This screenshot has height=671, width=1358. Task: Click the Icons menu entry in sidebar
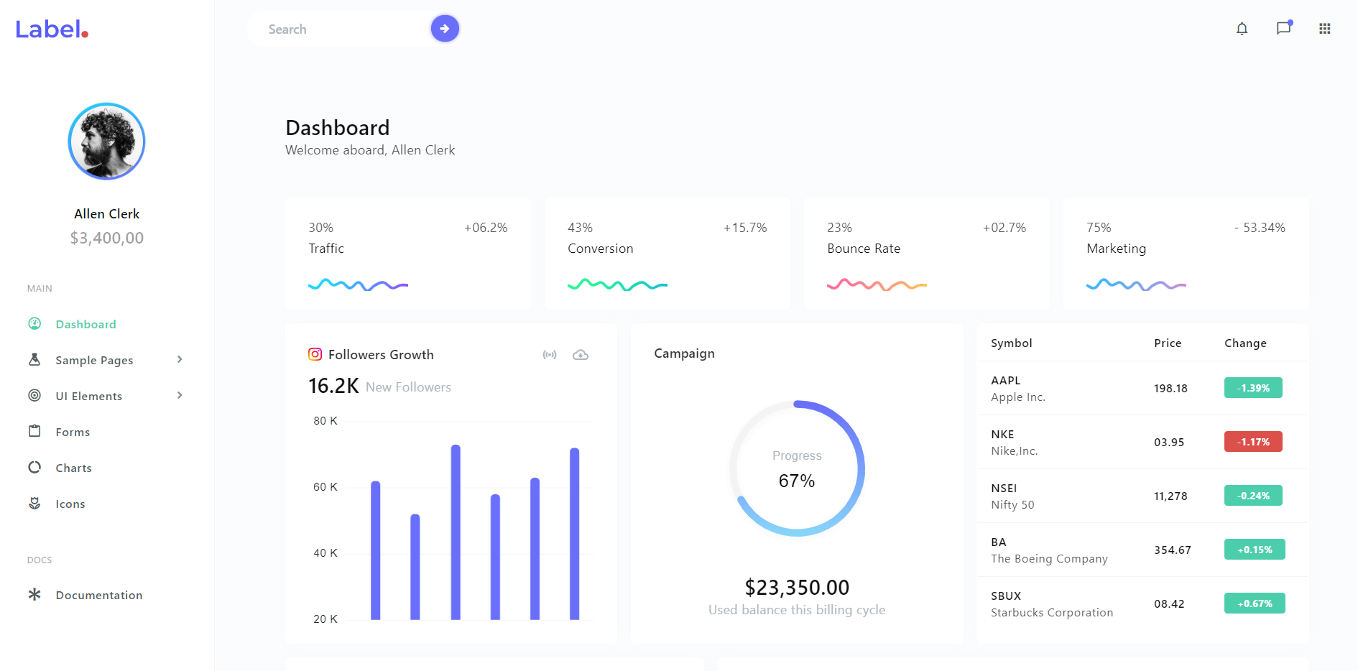[x=70, y=504]
